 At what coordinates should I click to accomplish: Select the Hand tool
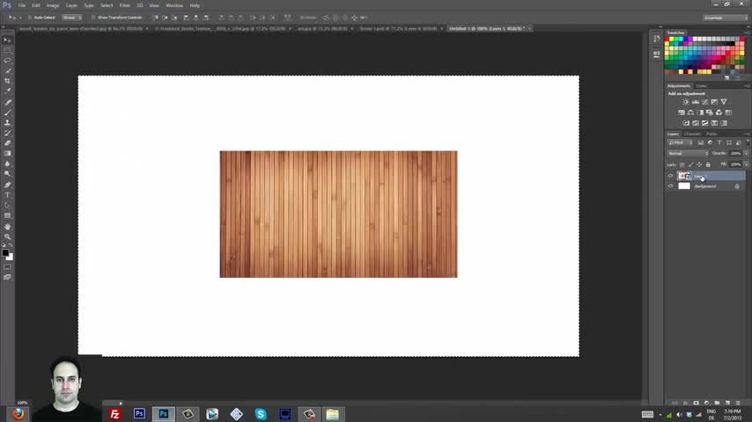click(7, 227)
